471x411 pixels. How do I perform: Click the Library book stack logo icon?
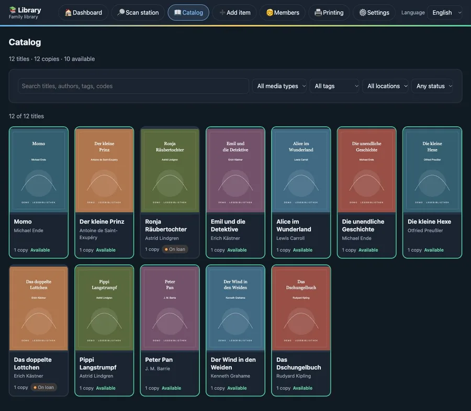coord(13,10)
